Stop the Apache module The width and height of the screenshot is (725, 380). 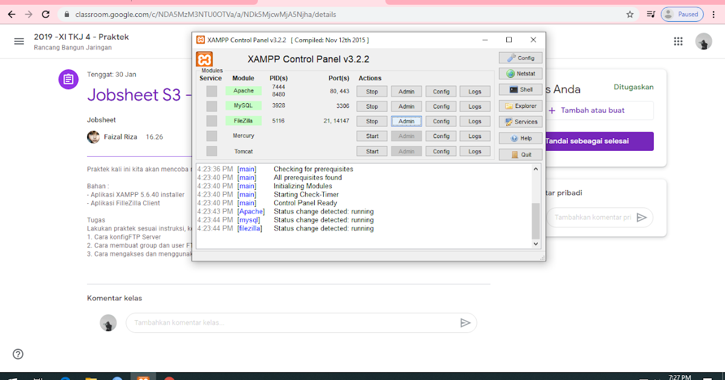pos(372,91)
